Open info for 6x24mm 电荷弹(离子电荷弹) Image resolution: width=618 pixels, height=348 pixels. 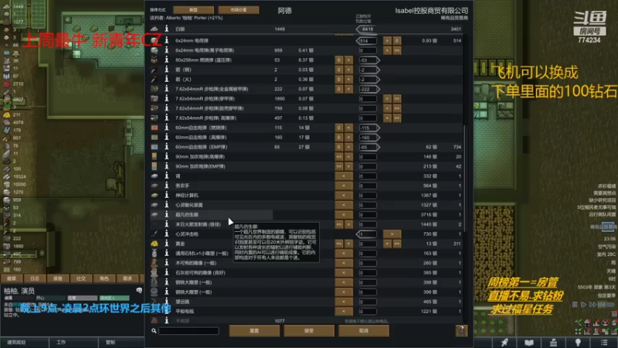pos(166,50)
